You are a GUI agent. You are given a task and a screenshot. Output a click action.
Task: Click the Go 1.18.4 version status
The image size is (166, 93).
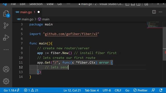coord(11,90)
